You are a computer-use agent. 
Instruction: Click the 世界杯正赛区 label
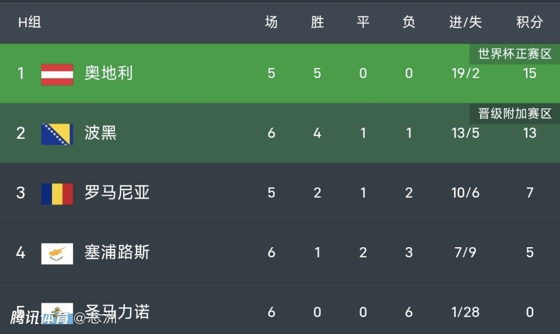[514, 54]
